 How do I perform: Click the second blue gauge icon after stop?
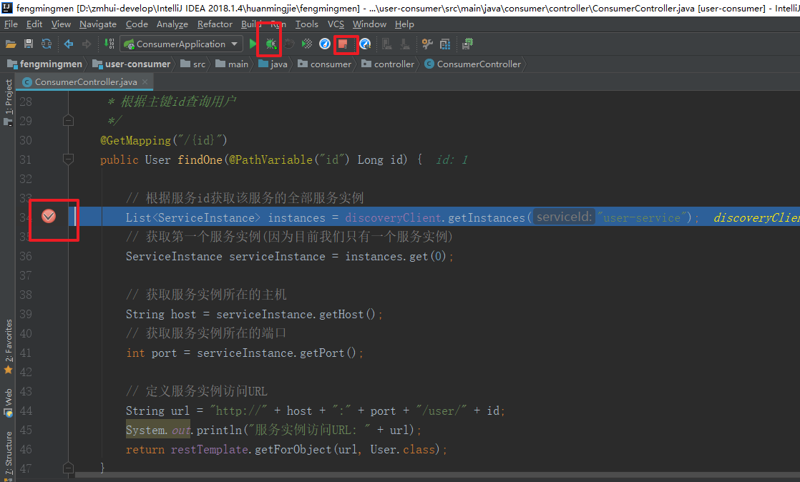(x=365, y=44)
